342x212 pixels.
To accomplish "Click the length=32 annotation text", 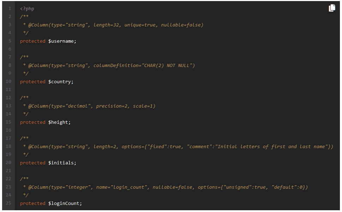I will click(107, 25).
